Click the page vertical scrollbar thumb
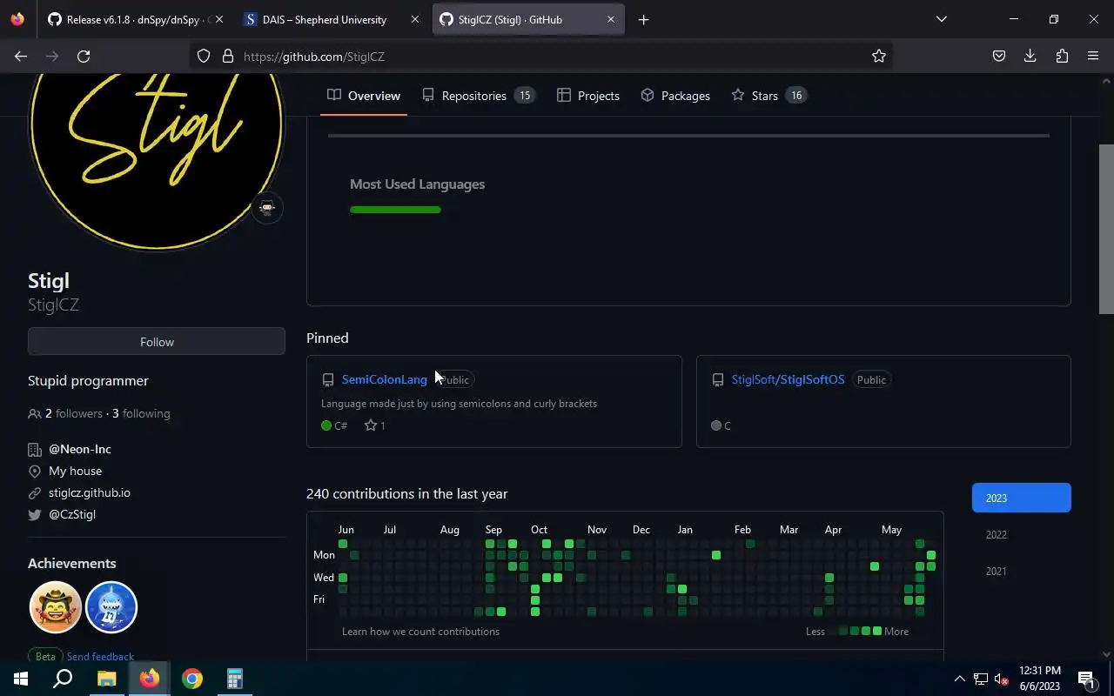 (1106, 229)
